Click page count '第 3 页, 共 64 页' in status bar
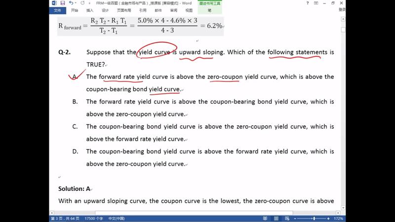395x222 pixels. (x=65, y=219)
